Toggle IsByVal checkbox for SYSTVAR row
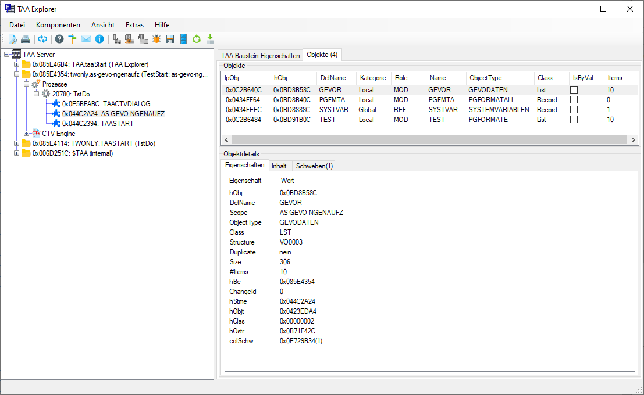The height and width of the screenshot is (395, 644). [574, 110]
